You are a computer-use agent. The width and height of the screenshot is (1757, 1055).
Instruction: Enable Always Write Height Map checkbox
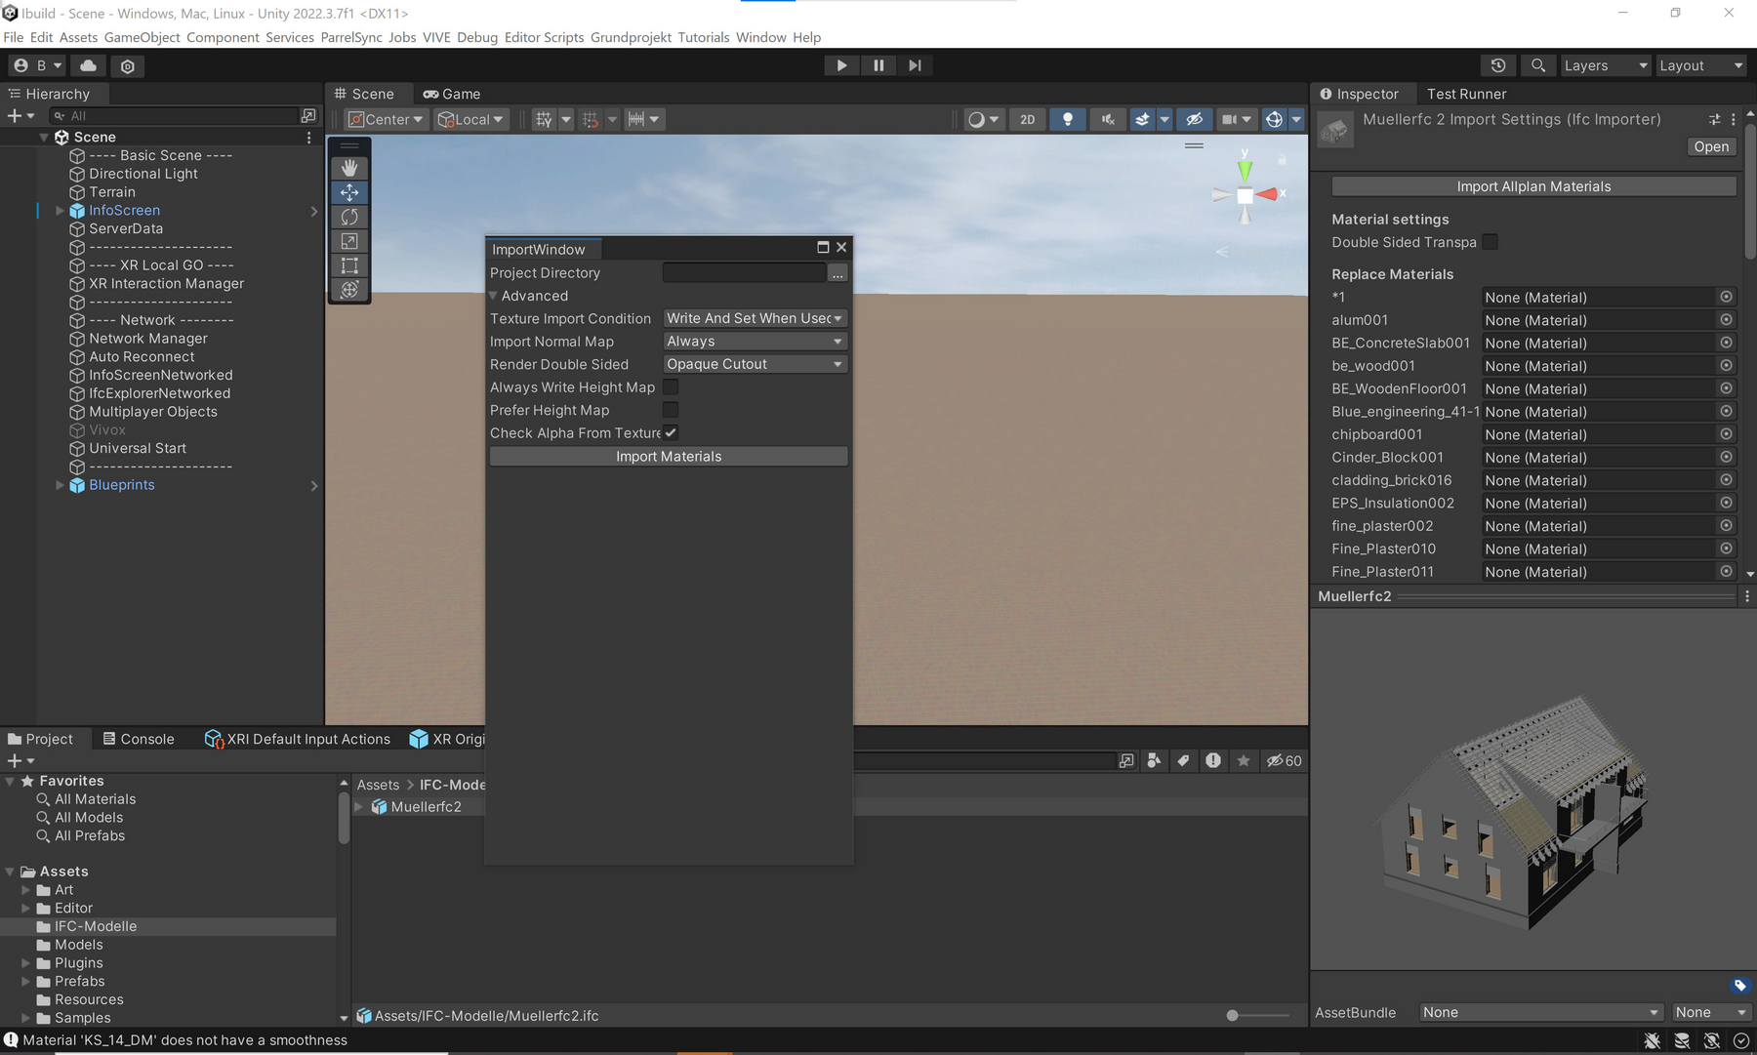click(671, 387)
